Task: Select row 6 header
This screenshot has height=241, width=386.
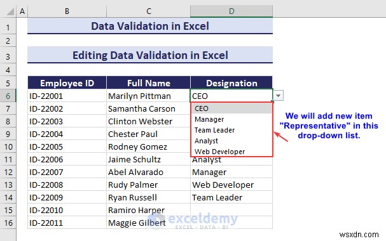Action: [x=8, y=96]
